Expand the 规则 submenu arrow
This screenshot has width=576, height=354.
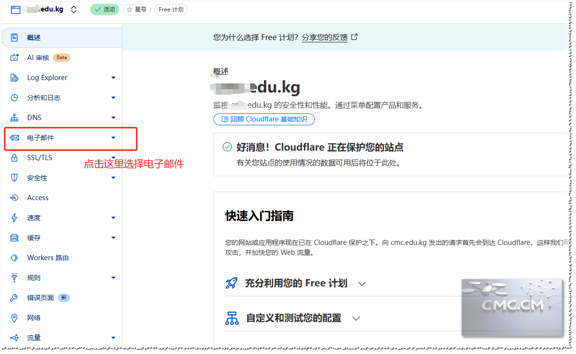point(113,278)
